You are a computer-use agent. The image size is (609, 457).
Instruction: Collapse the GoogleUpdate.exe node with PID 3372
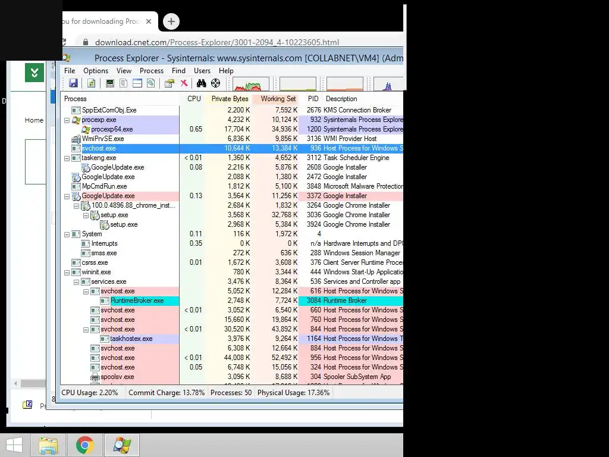pyautogui.click(x=67, y=196)
